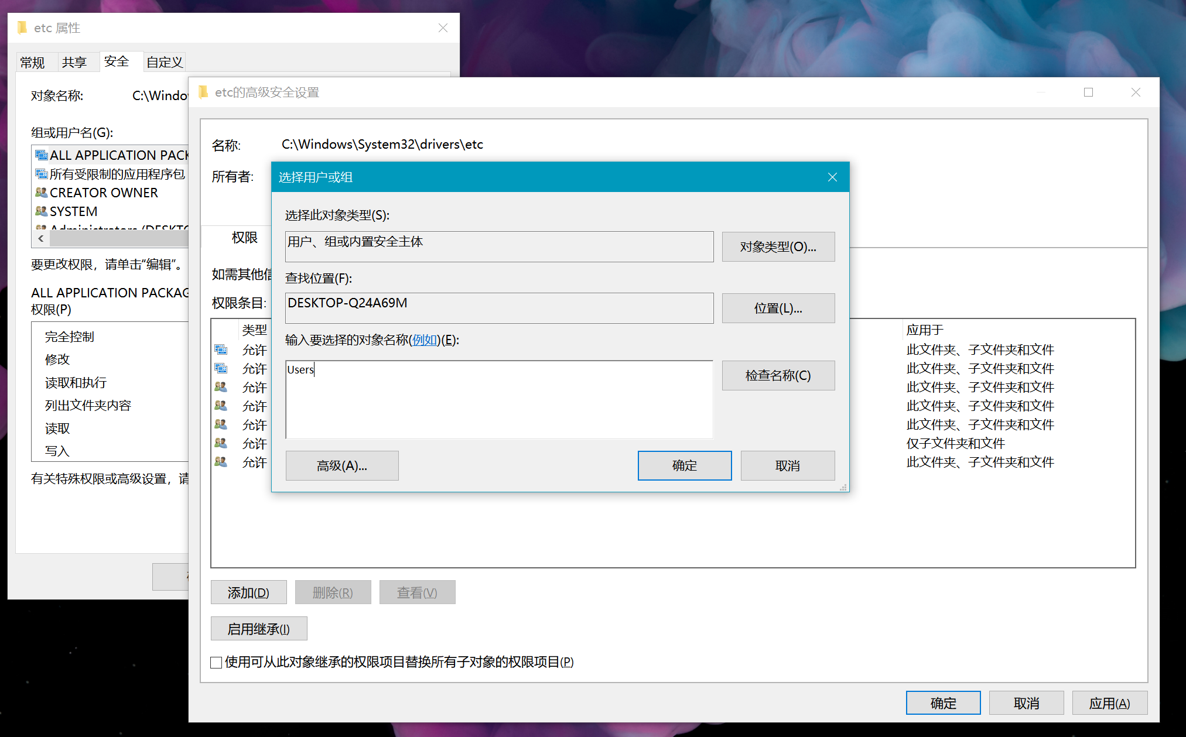Click the CREATOR OWNER group icon
Screen dimensions: 1186x737
pos(40,193)
